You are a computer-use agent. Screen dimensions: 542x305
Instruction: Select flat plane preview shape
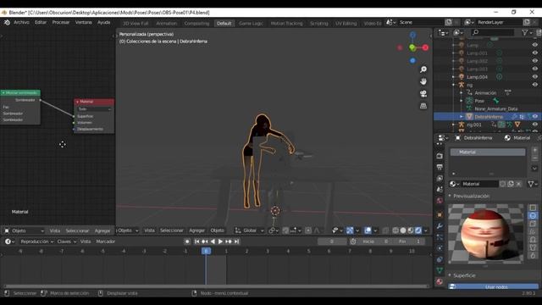coord(533,208)
